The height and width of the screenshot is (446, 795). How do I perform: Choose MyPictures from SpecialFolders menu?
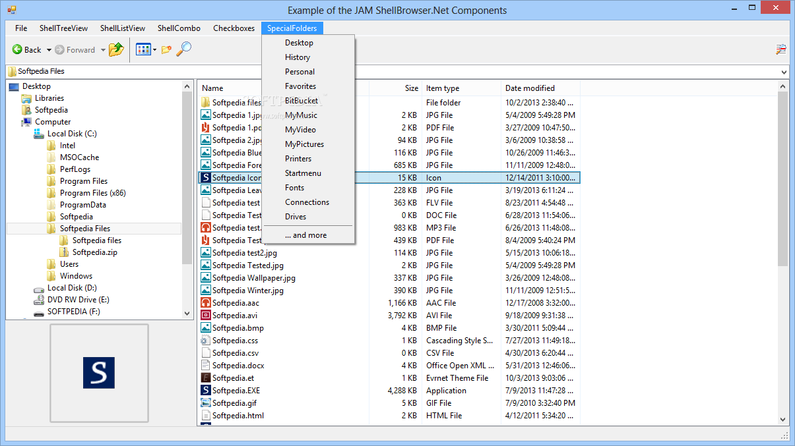[x=308, y=144]
